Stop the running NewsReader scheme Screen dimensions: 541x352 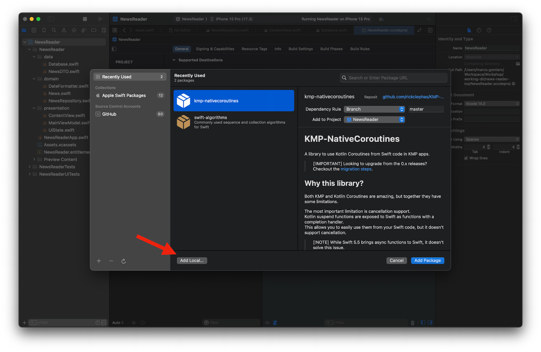pyautogui.click(x=85, y=19)
